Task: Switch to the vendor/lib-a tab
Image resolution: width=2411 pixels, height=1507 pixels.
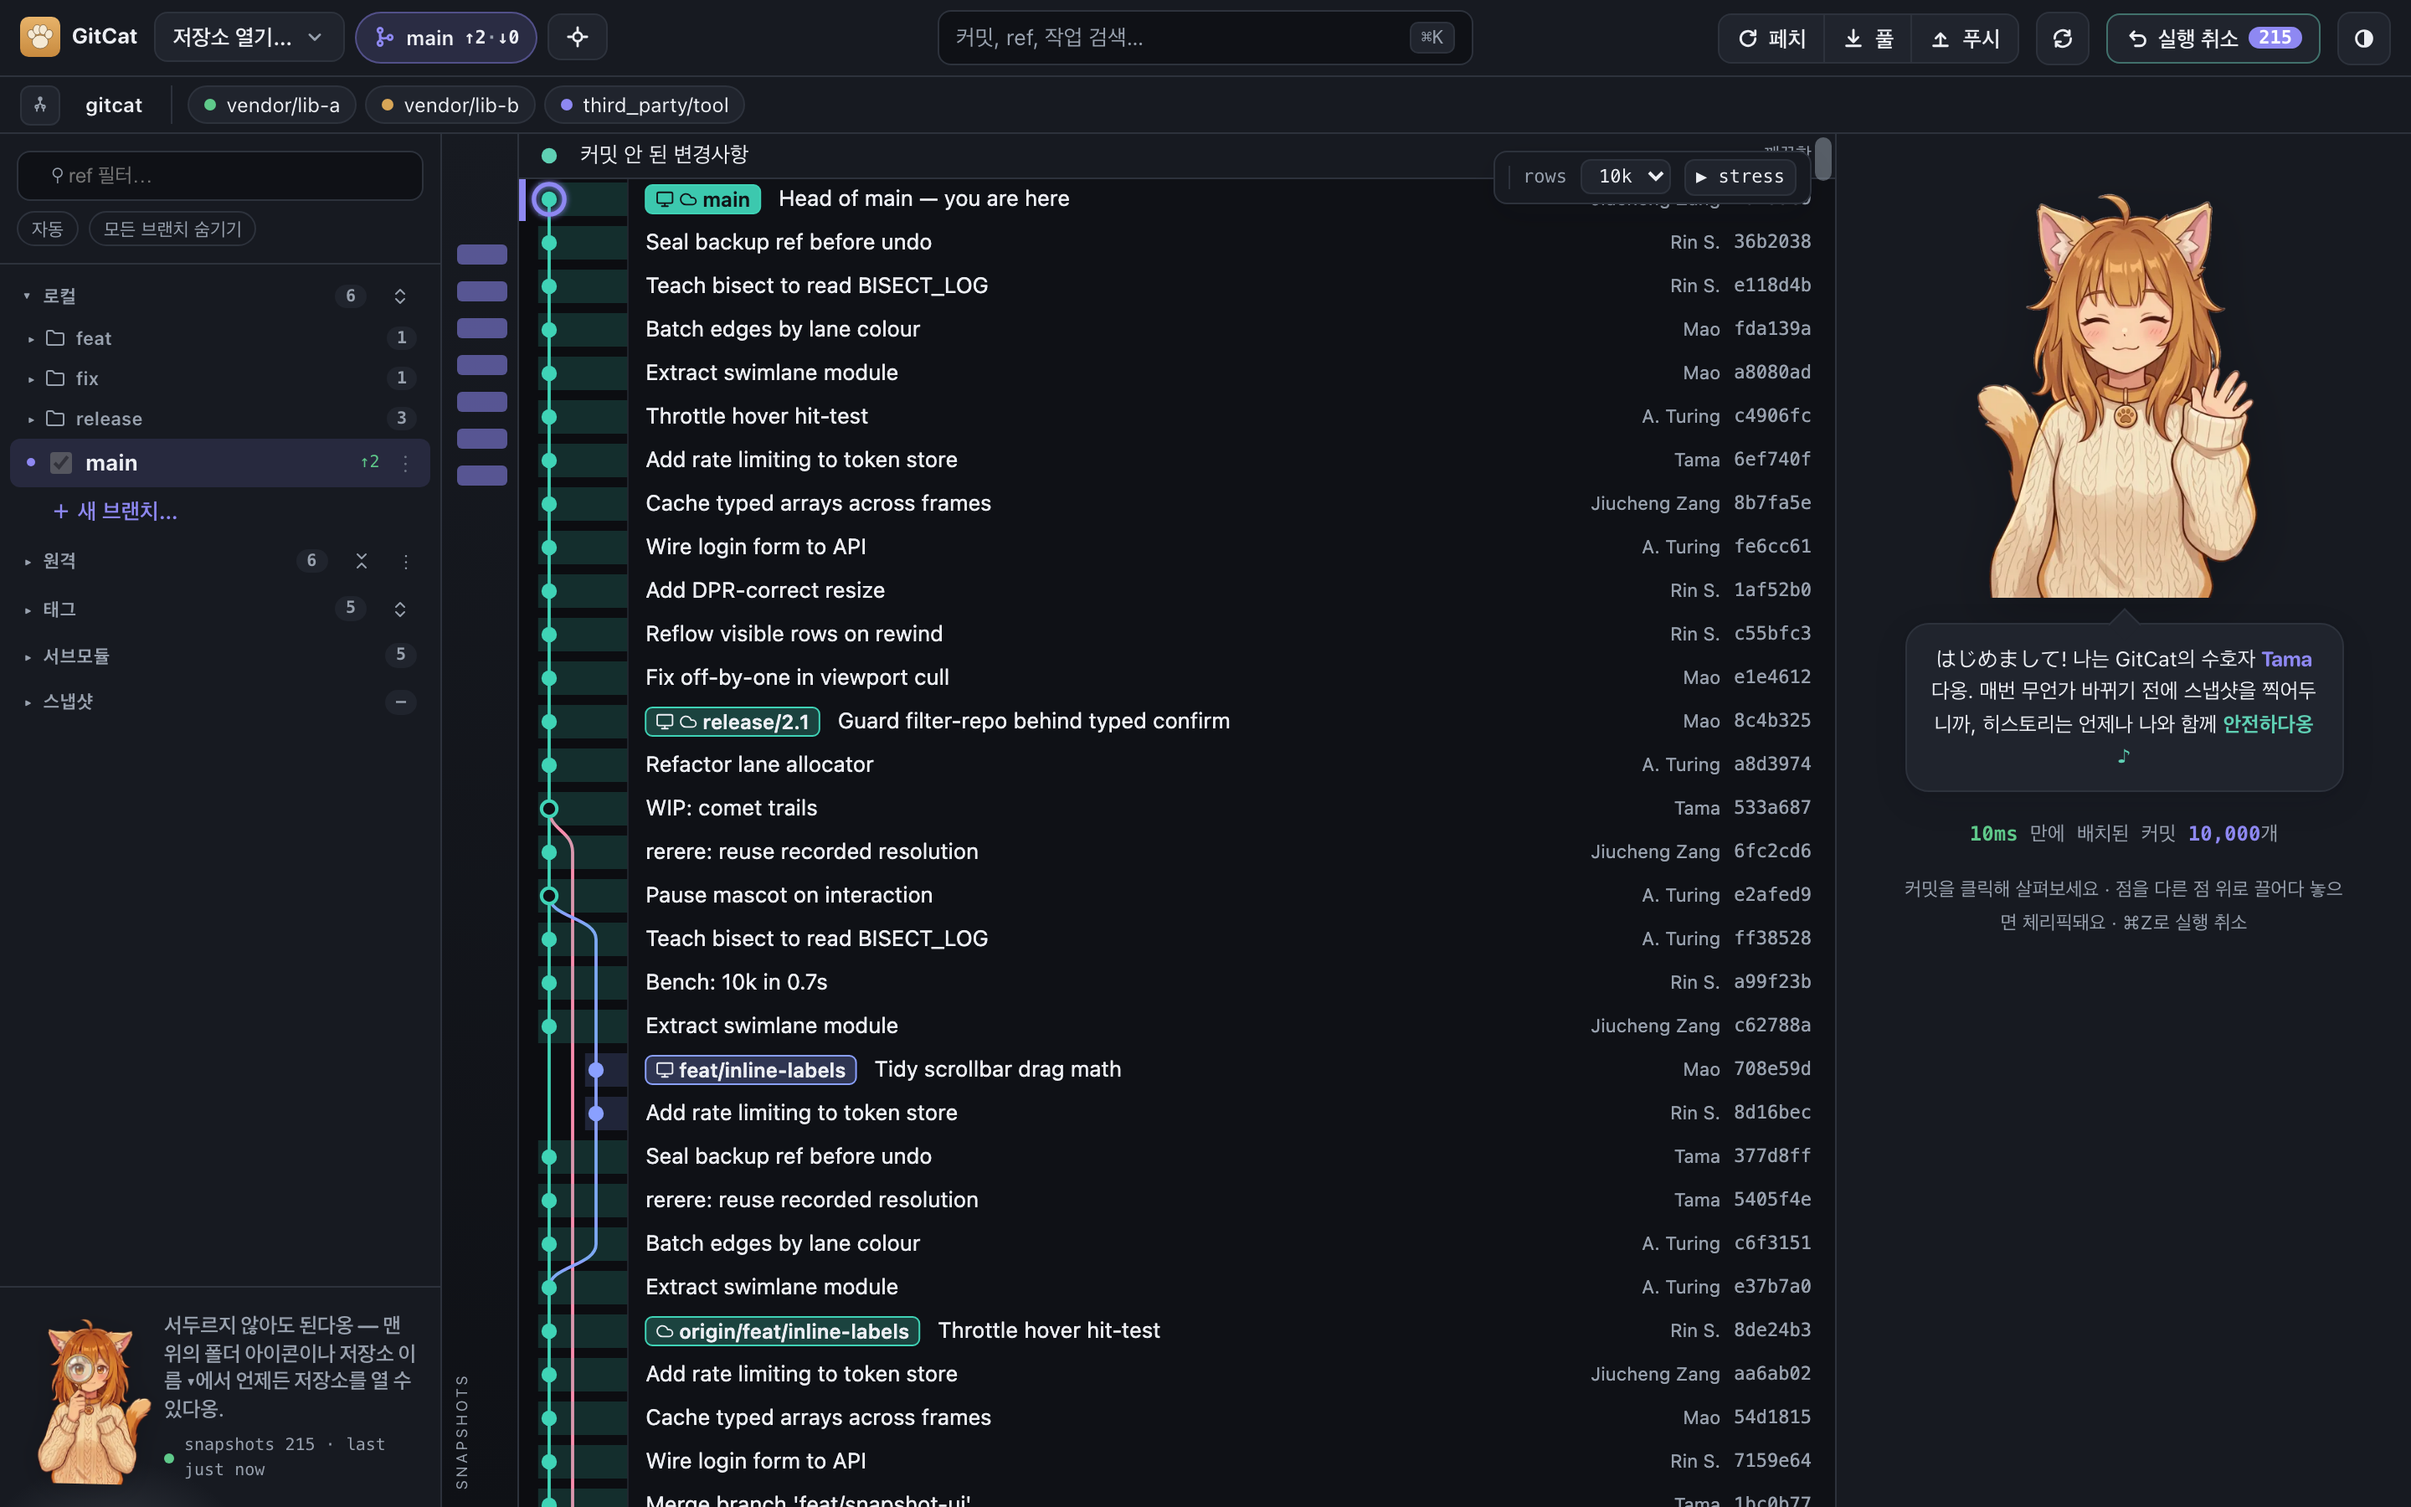Action: pyautogui.click(x=272, y=105)
